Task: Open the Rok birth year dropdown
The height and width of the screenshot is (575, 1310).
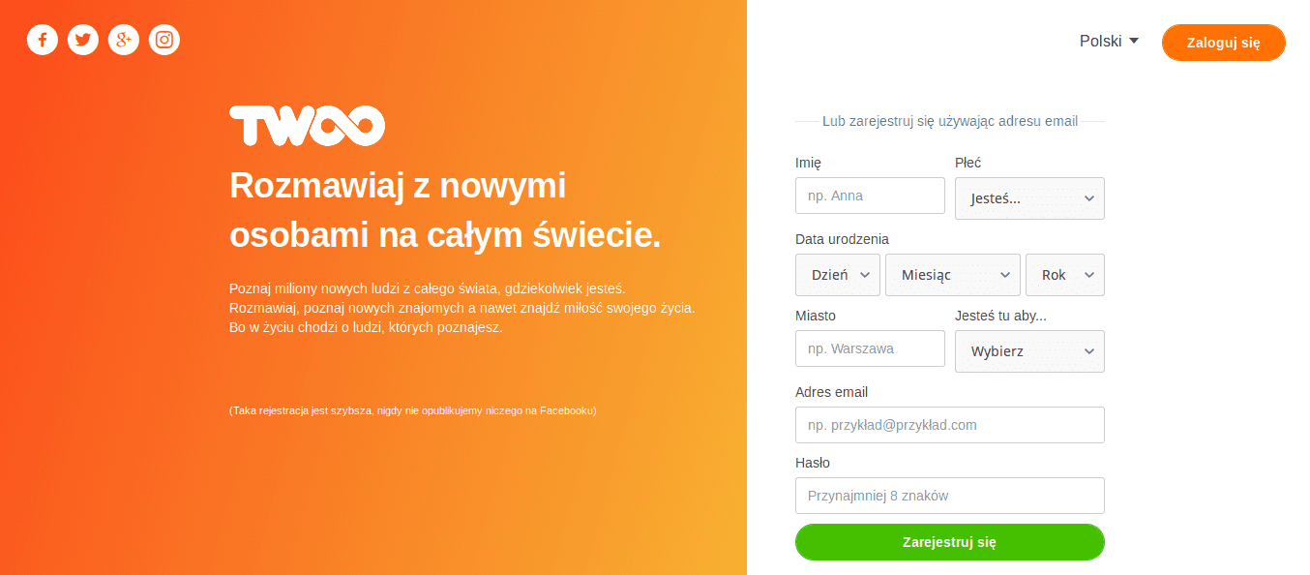Action: tap(1065, 275)
